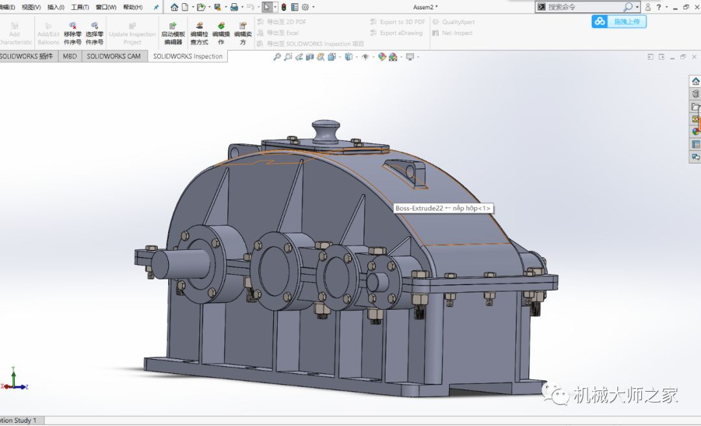Viewport: 701px width, 426px height.
Task: Open the search command dropdown arrow
Action: tap(637, 7)
